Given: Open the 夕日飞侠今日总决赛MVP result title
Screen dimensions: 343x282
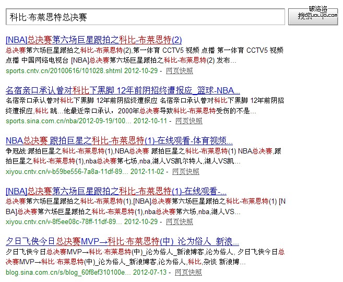Looking at the screenshot, I should pyautogui.click(x=119, y=241).
